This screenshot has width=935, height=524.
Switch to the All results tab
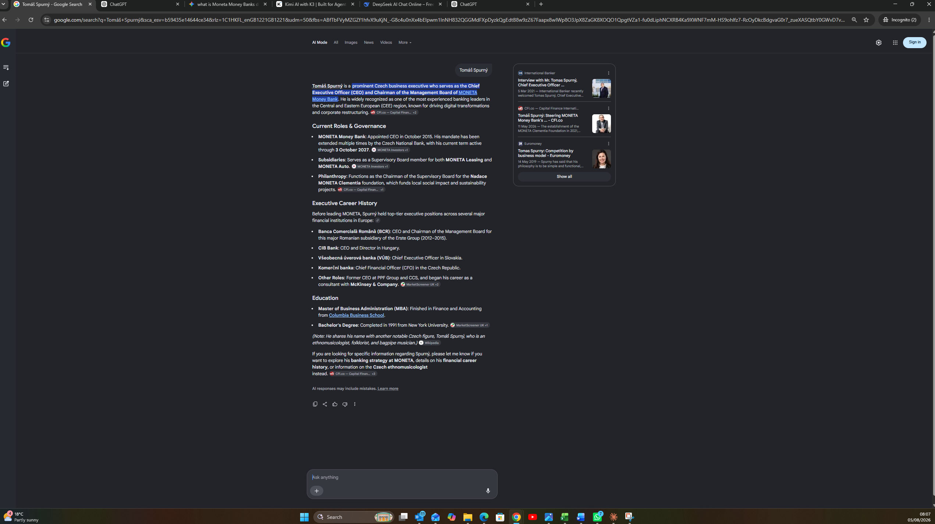tap(336, 43)
